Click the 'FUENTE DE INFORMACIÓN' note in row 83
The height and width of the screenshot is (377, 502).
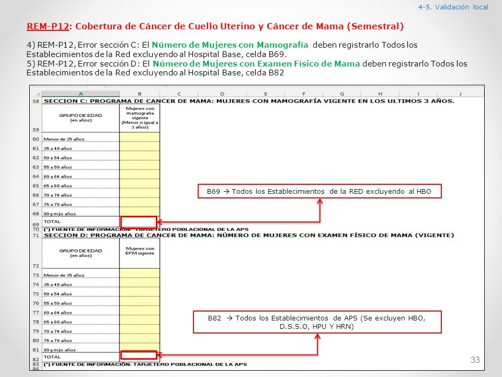pos(145,364)
